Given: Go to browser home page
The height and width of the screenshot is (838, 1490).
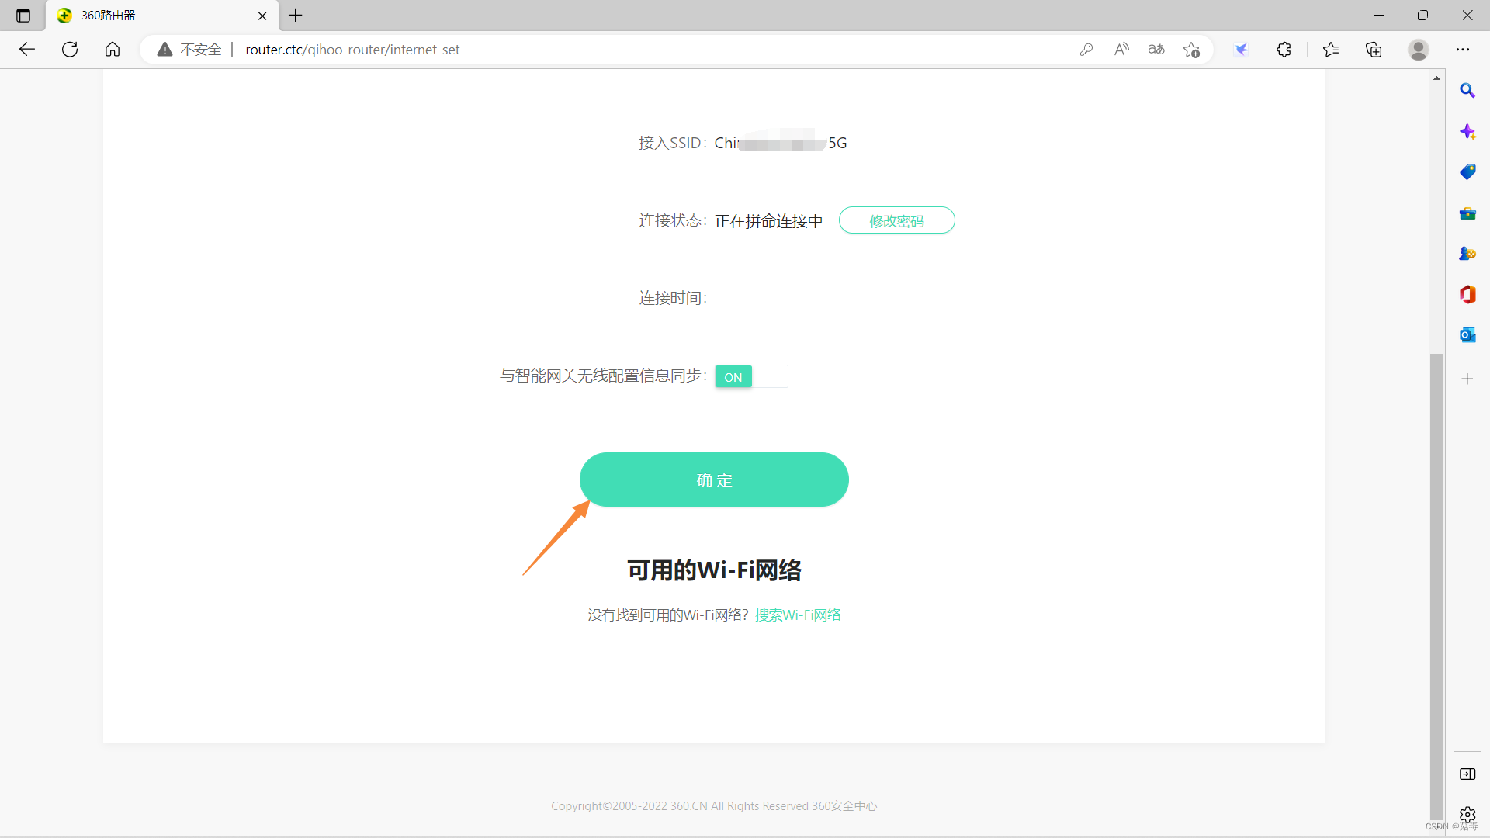Looking at the screenshot, I should 113,50.
